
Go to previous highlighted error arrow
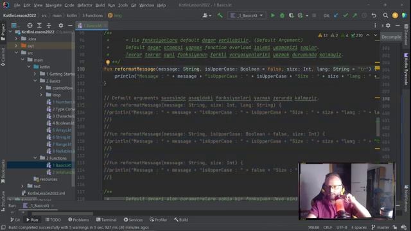pos(368,35)
